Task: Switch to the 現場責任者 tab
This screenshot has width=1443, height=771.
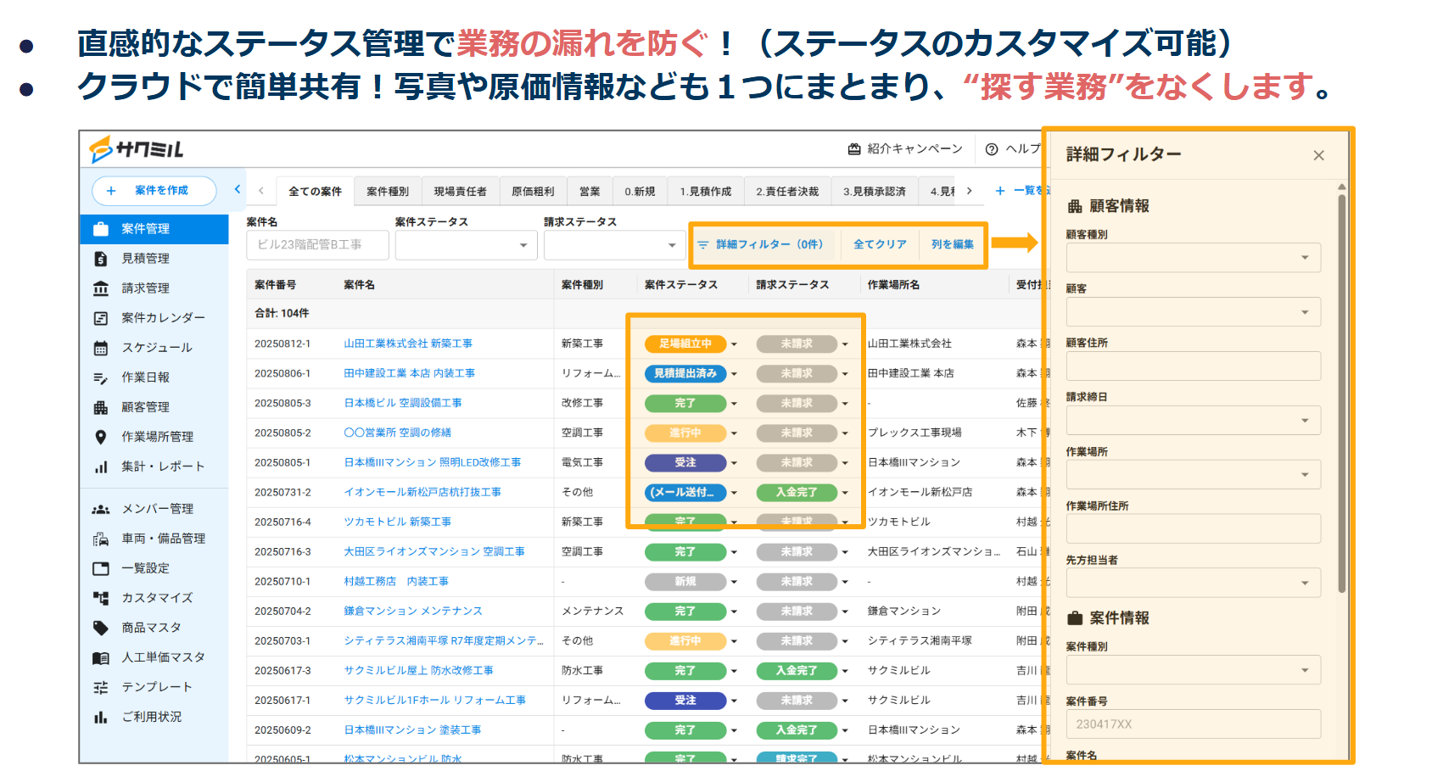Action: (x=460, y=192)
